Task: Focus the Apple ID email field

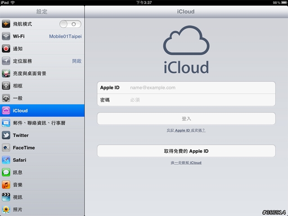Action: (186, 88)
